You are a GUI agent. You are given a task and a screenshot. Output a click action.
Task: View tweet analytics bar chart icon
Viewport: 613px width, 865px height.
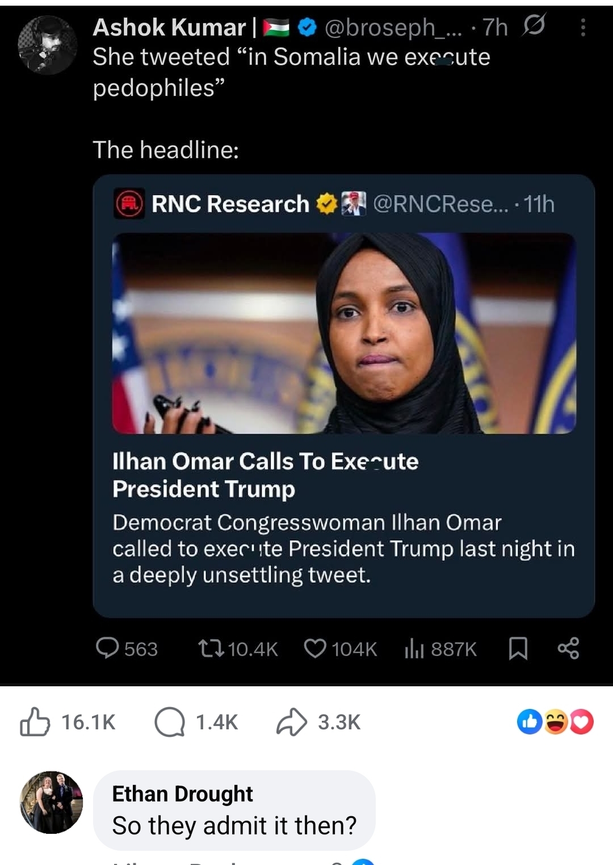(414, 648)
